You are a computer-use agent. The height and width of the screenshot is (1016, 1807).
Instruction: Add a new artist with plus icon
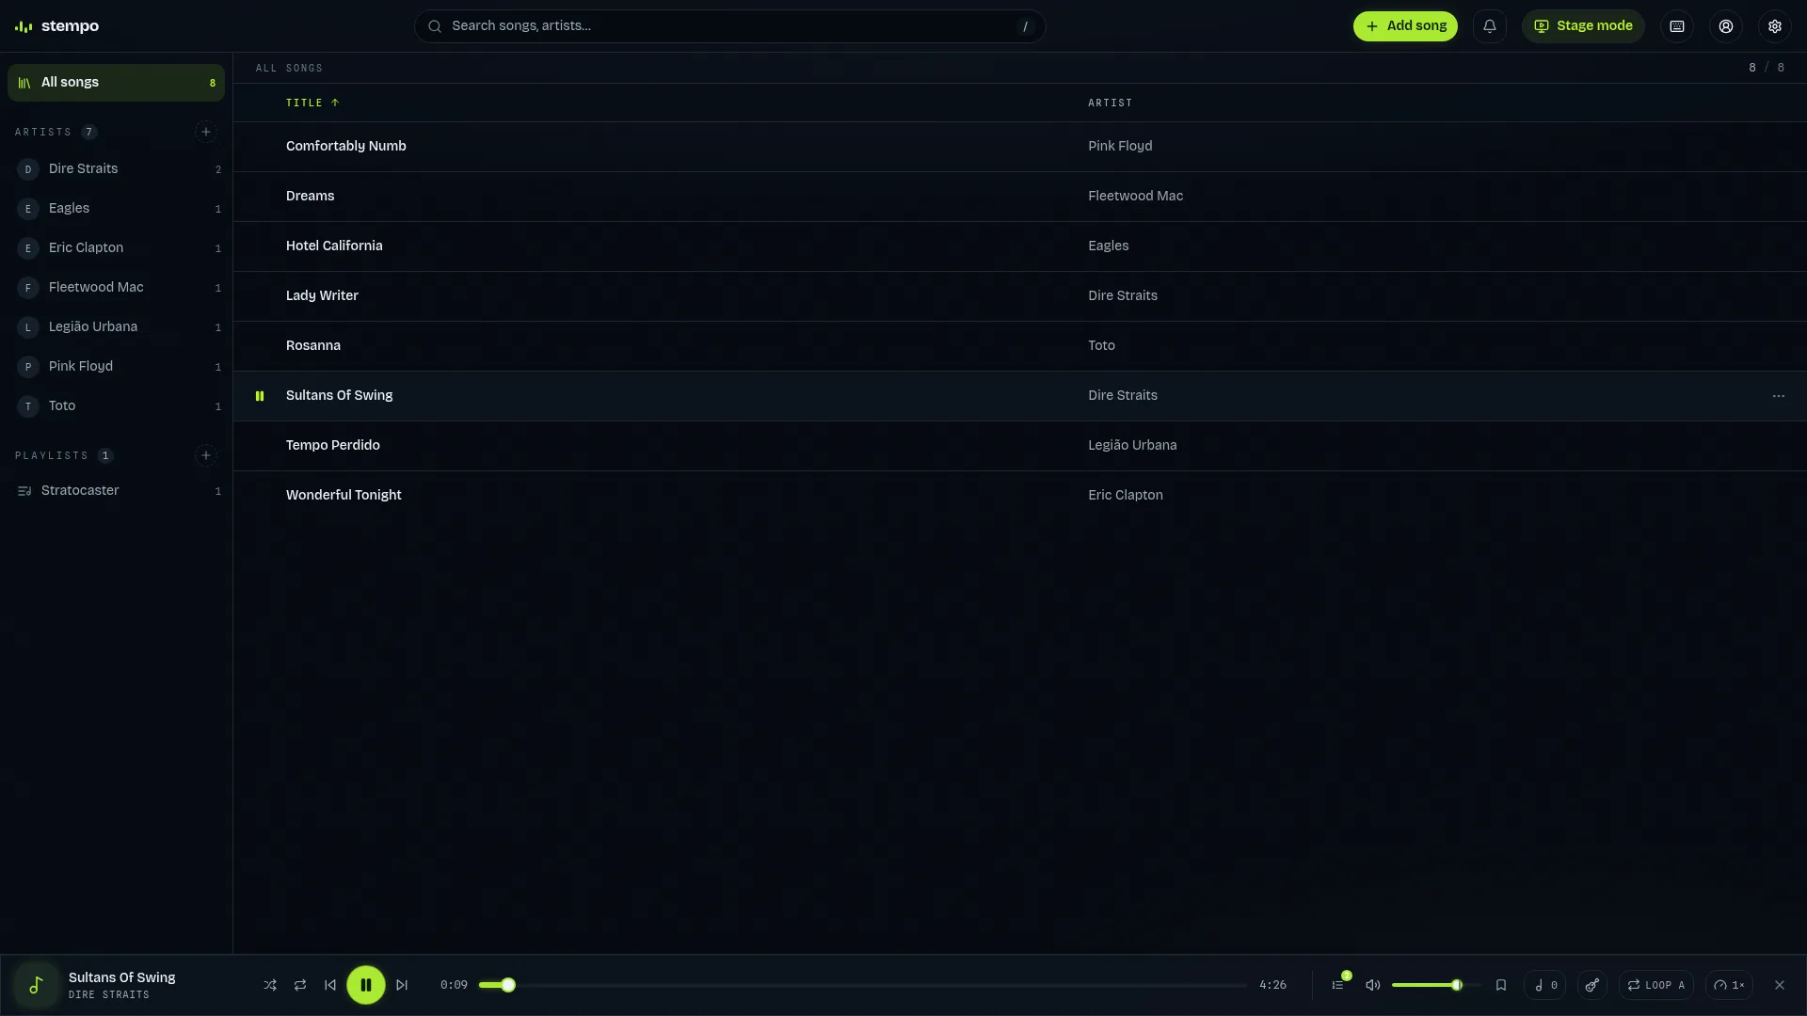tap(206, 132)
